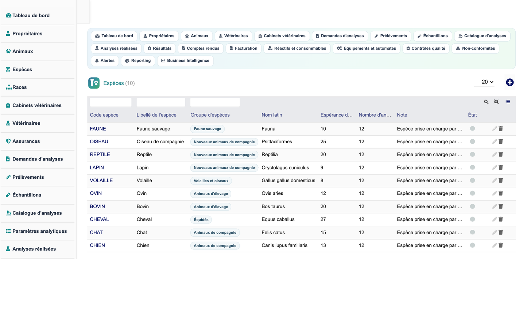Open the column list options icon

click(x=508, y=102)
